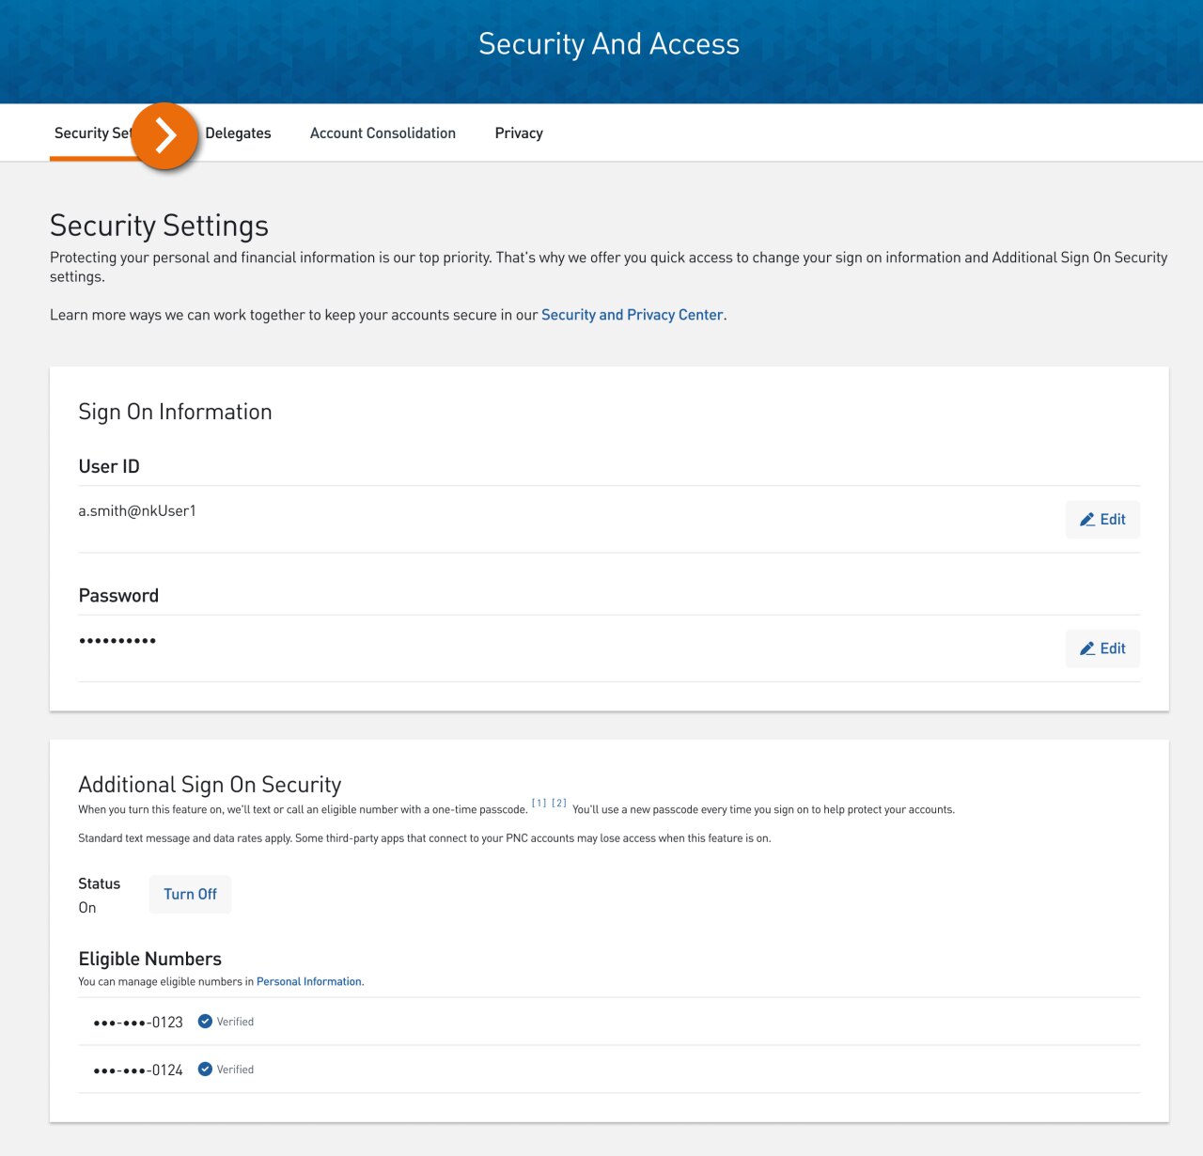This screenshot has width=1203, height=1156.
Task: Click the masked password dots field
Action: [x=117, y=640]
